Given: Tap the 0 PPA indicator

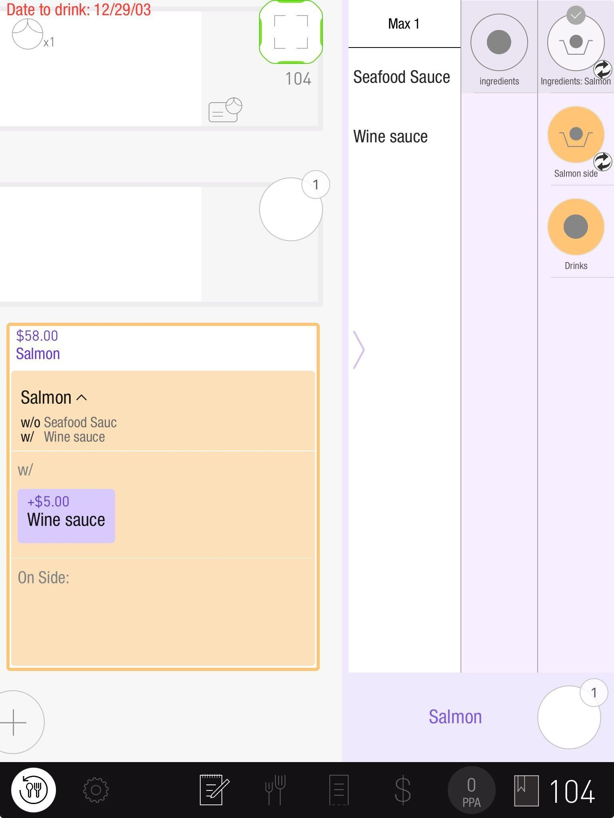Looking at the screenshot, I should (471, 790).
